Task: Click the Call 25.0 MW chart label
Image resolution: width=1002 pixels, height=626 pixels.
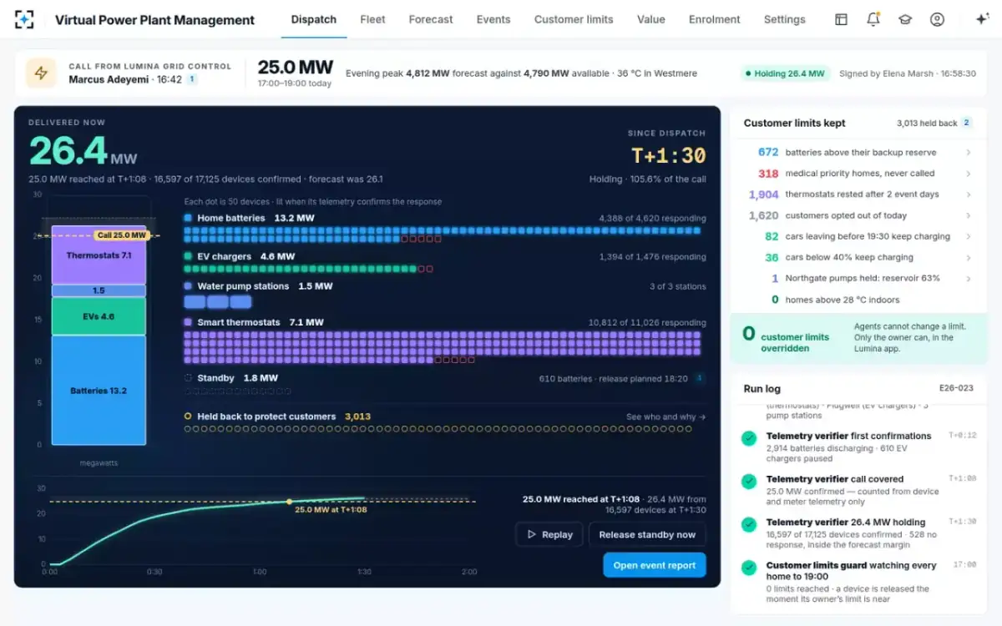Action: coord(122,235)
